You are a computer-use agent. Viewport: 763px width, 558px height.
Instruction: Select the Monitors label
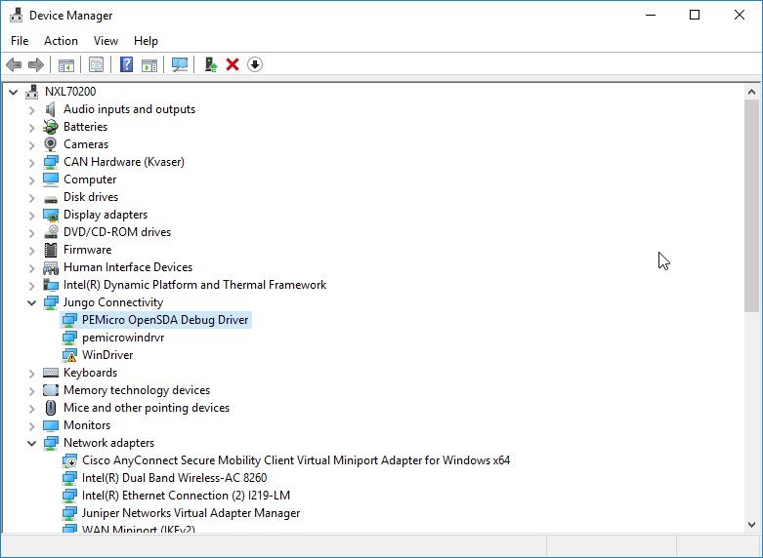[87, 425]
